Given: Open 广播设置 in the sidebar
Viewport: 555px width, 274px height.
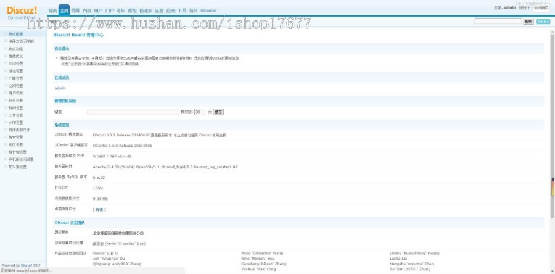Looking at the screenshot, I should point(16,78).
